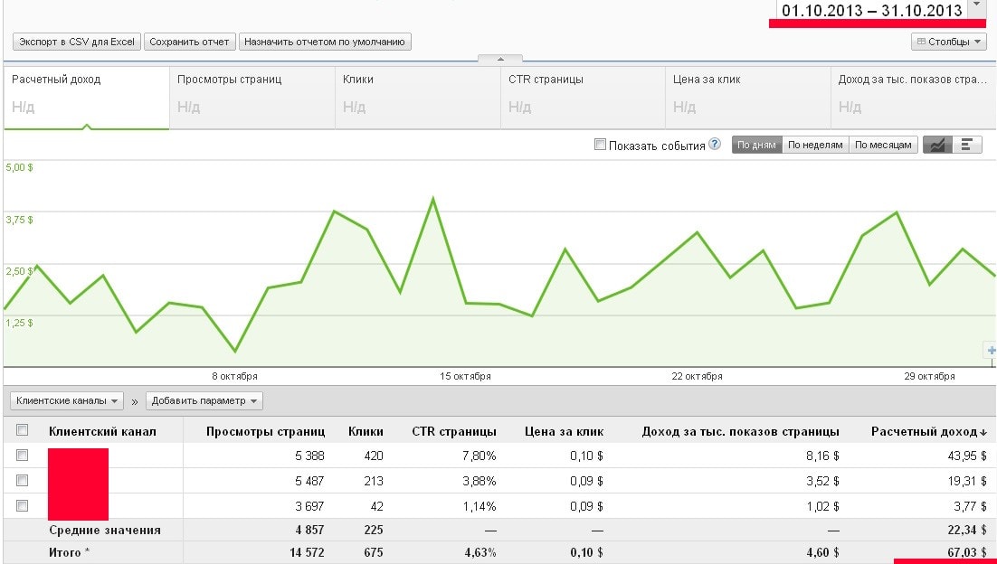
Task: Expand the Клиентские каналы dropdown
Action: click(69, 400)
